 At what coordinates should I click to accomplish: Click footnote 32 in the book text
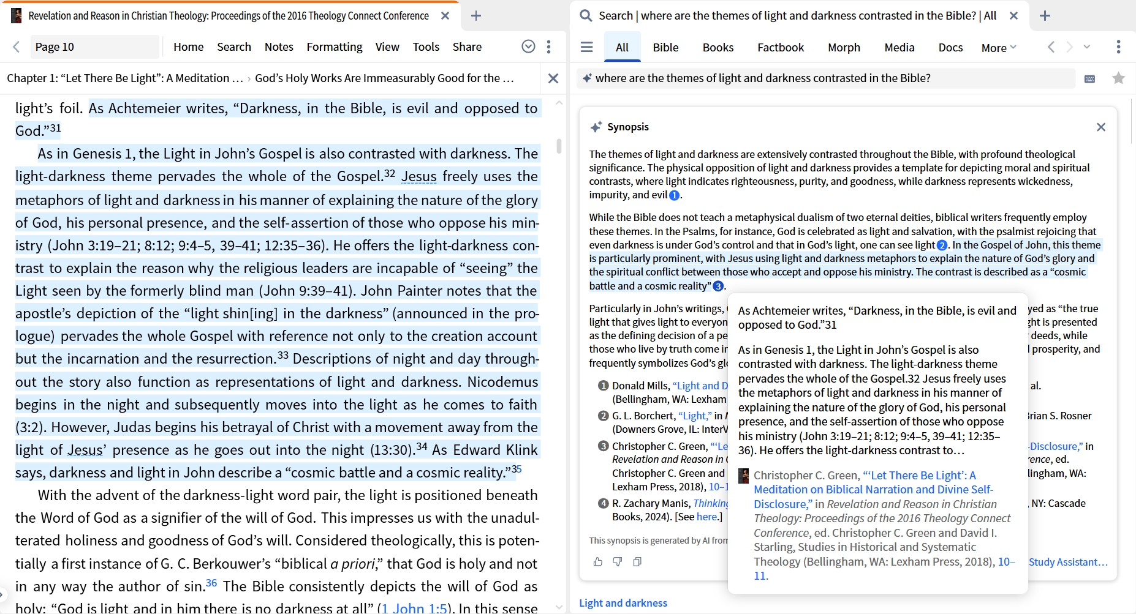tap(390, 174)
